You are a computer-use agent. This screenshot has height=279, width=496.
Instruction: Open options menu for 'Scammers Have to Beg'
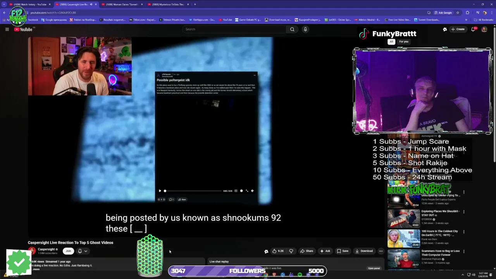(464, 251)
